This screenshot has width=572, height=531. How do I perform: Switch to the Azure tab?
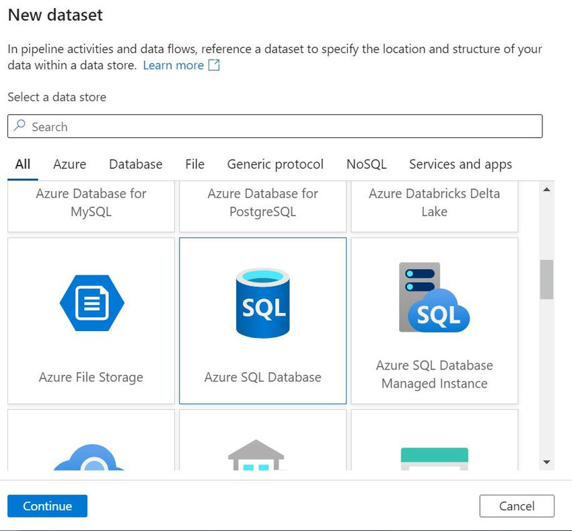pos(70,164)
